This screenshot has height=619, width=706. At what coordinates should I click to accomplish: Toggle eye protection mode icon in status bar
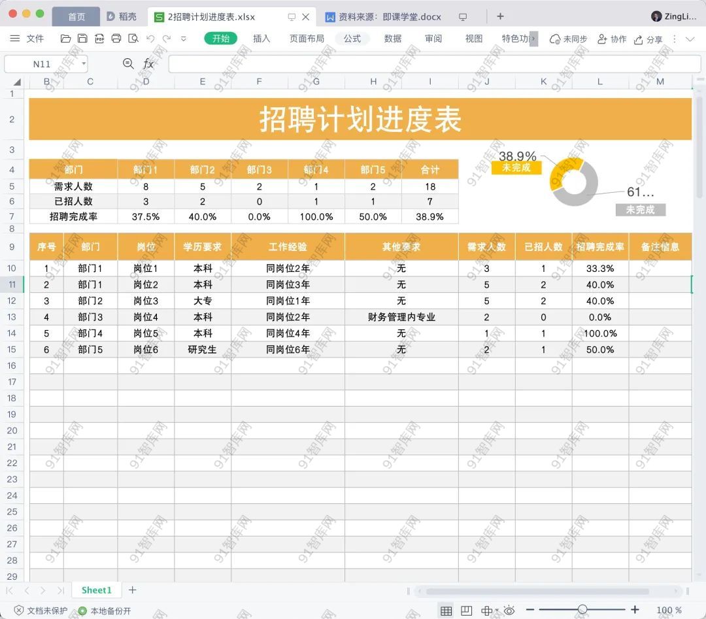509,611
